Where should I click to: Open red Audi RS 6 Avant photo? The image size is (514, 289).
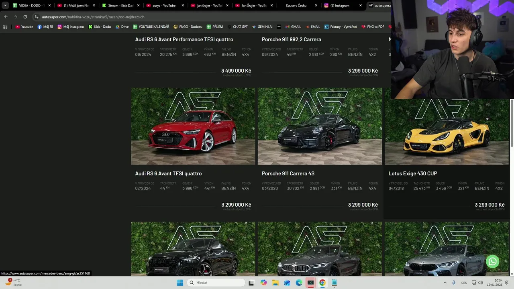pyautogui.click(x=193, y=126)
